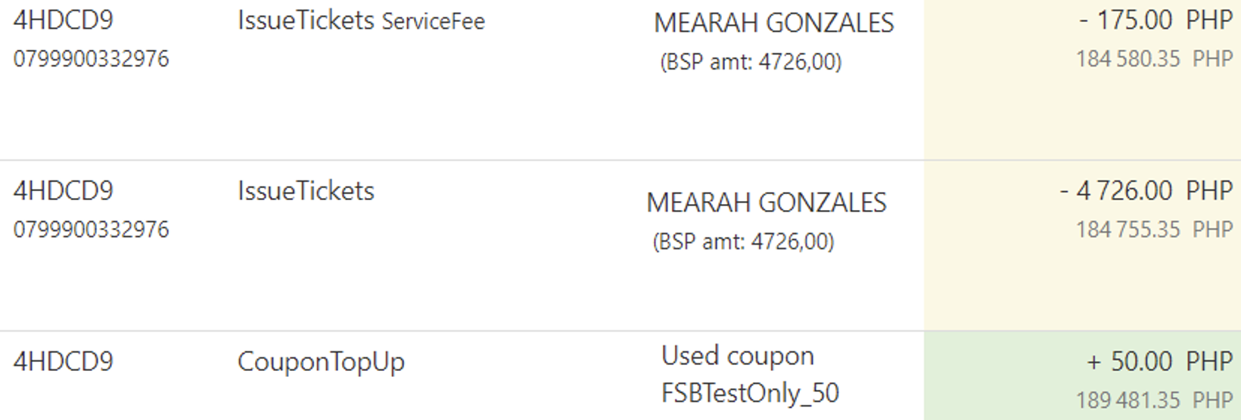
Task: Select the - 4 726.00 PHP amount
Action: click(1146, 190)
